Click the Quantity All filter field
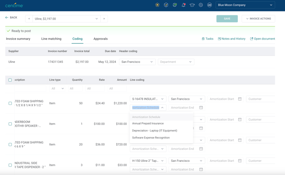Viewport: 285px width, 175px height. pyautogui.click(x=75, y=88)
